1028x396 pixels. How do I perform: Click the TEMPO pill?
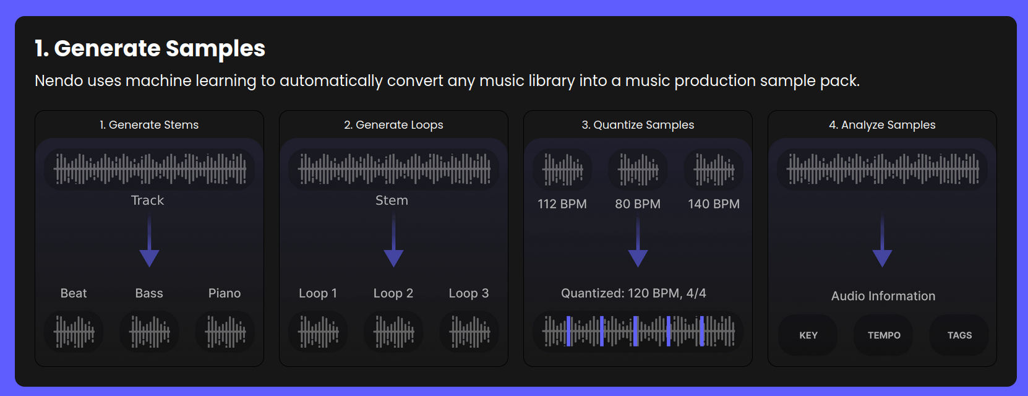point(883,335)
